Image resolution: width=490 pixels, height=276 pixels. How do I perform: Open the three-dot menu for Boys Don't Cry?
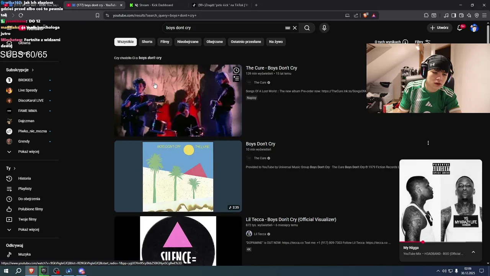click(428, 143)
